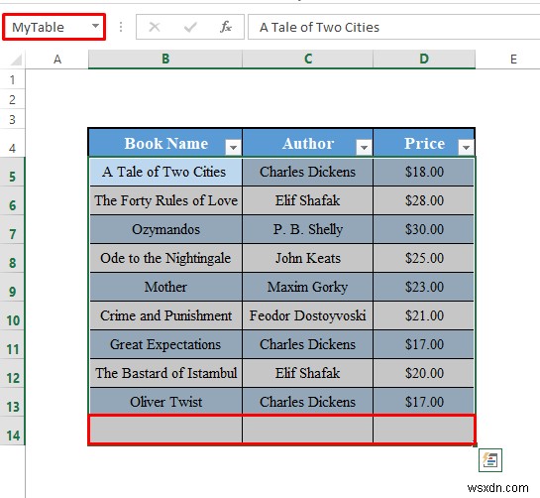Select the $18.00 price cell
Image resolution: width=540 pixels, height=498 pixels.
tap(424, 172)
